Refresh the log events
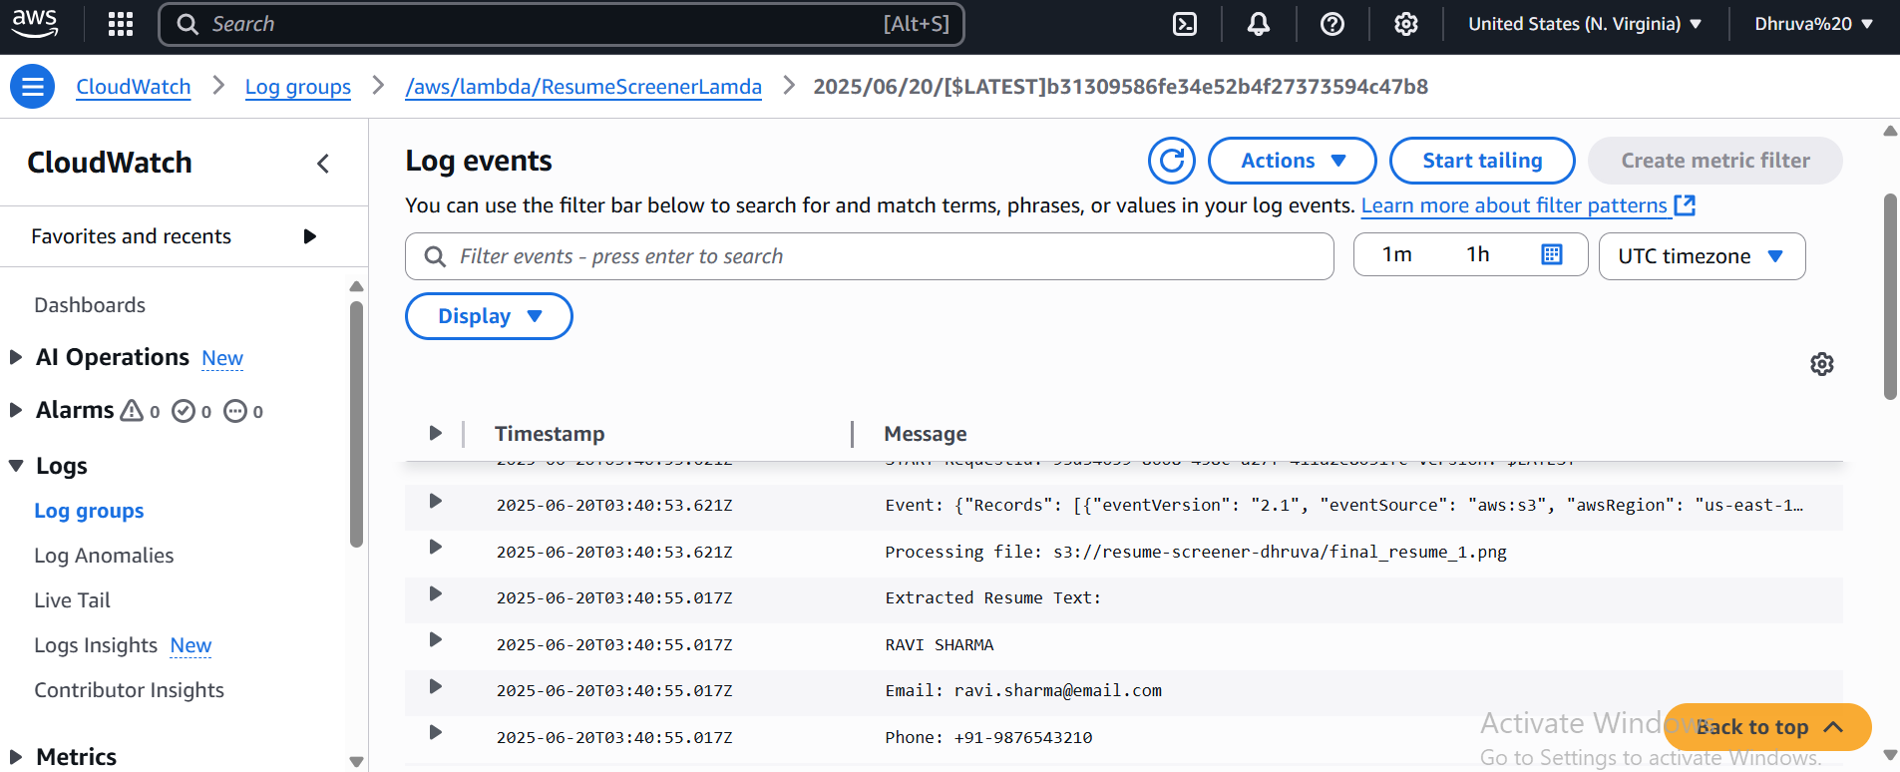Image resolution: width=1900 pixels, height=772 pixels. [x=1171, y=161]
